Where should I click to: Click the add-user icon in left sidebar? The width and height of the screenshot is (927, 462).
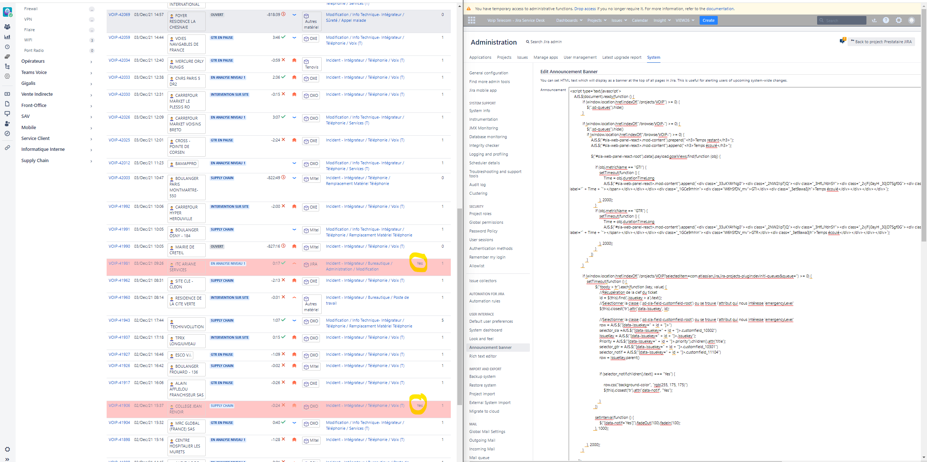point(7,124)
